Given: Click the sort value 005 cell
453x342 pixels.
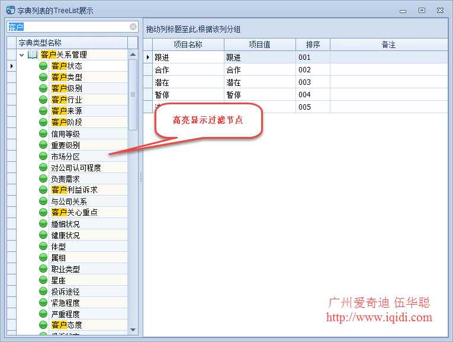Looking at the screenshot, I should [313, 107].
